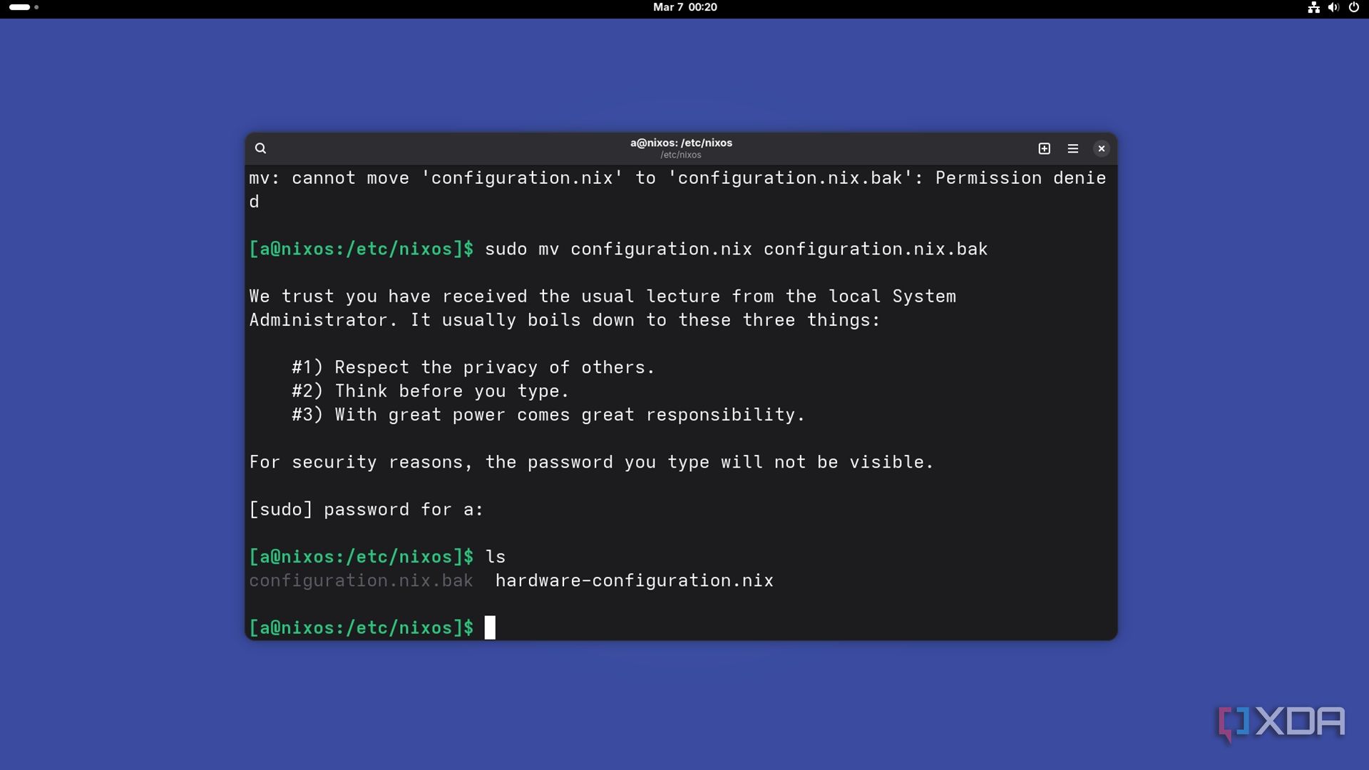1369x770 pixels.
Task: Click the '[sudo] password for a:' line
Action: coord(366,509)
